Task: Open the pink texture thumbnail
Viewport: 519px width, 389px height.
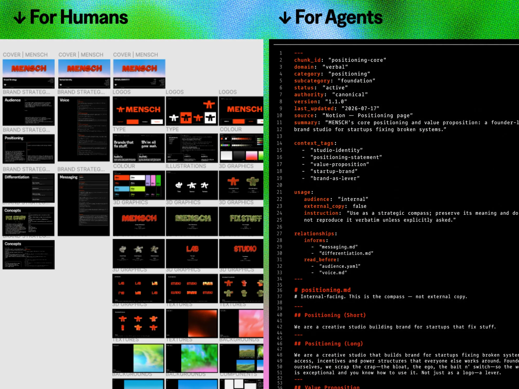Action: click(x=241, y=323)
